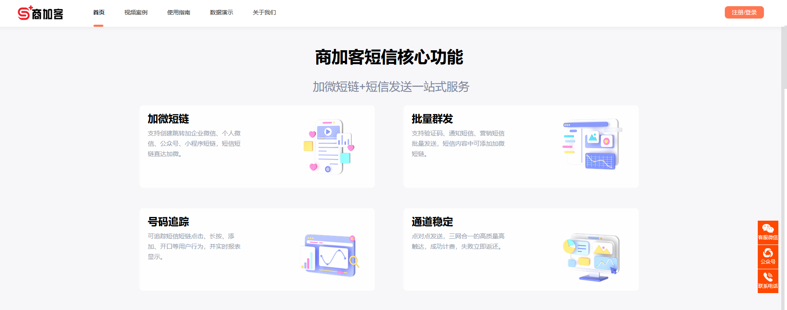Click the 商加客 logo in the header
The image size is (787, 310).
click(x=40, y=13)
